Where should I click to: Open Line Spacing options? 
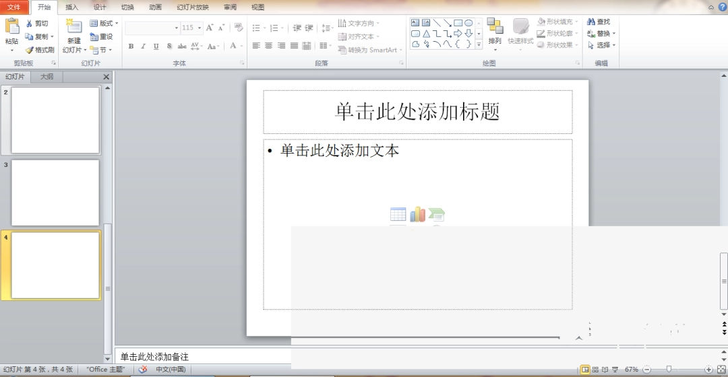[x=328, y=28]
